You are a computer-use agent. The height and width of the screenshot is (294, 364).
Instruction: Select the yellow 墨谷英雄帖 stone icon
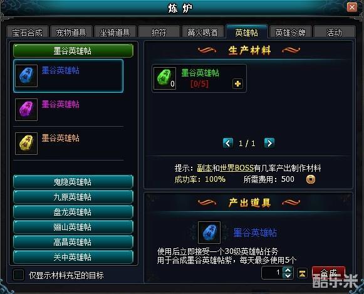(26, 144)
